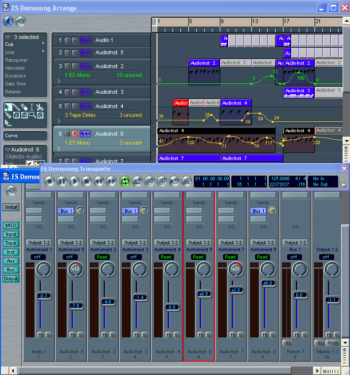Pick the Eraser tool in the toolbox
The height and width of the screenshot is (375, 350).
pos(24,107)
